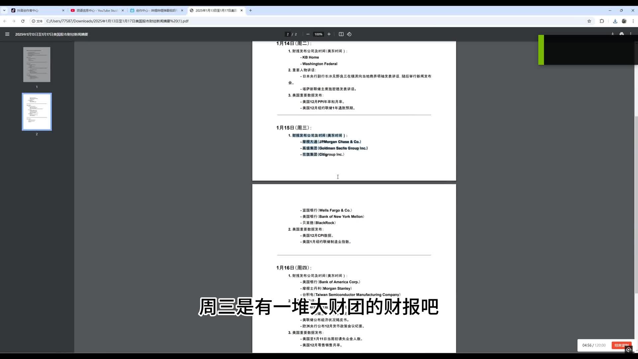The image size is (638, 359).
Task: Download the PDF from viewer toolbar
Action: coord(612,34)
